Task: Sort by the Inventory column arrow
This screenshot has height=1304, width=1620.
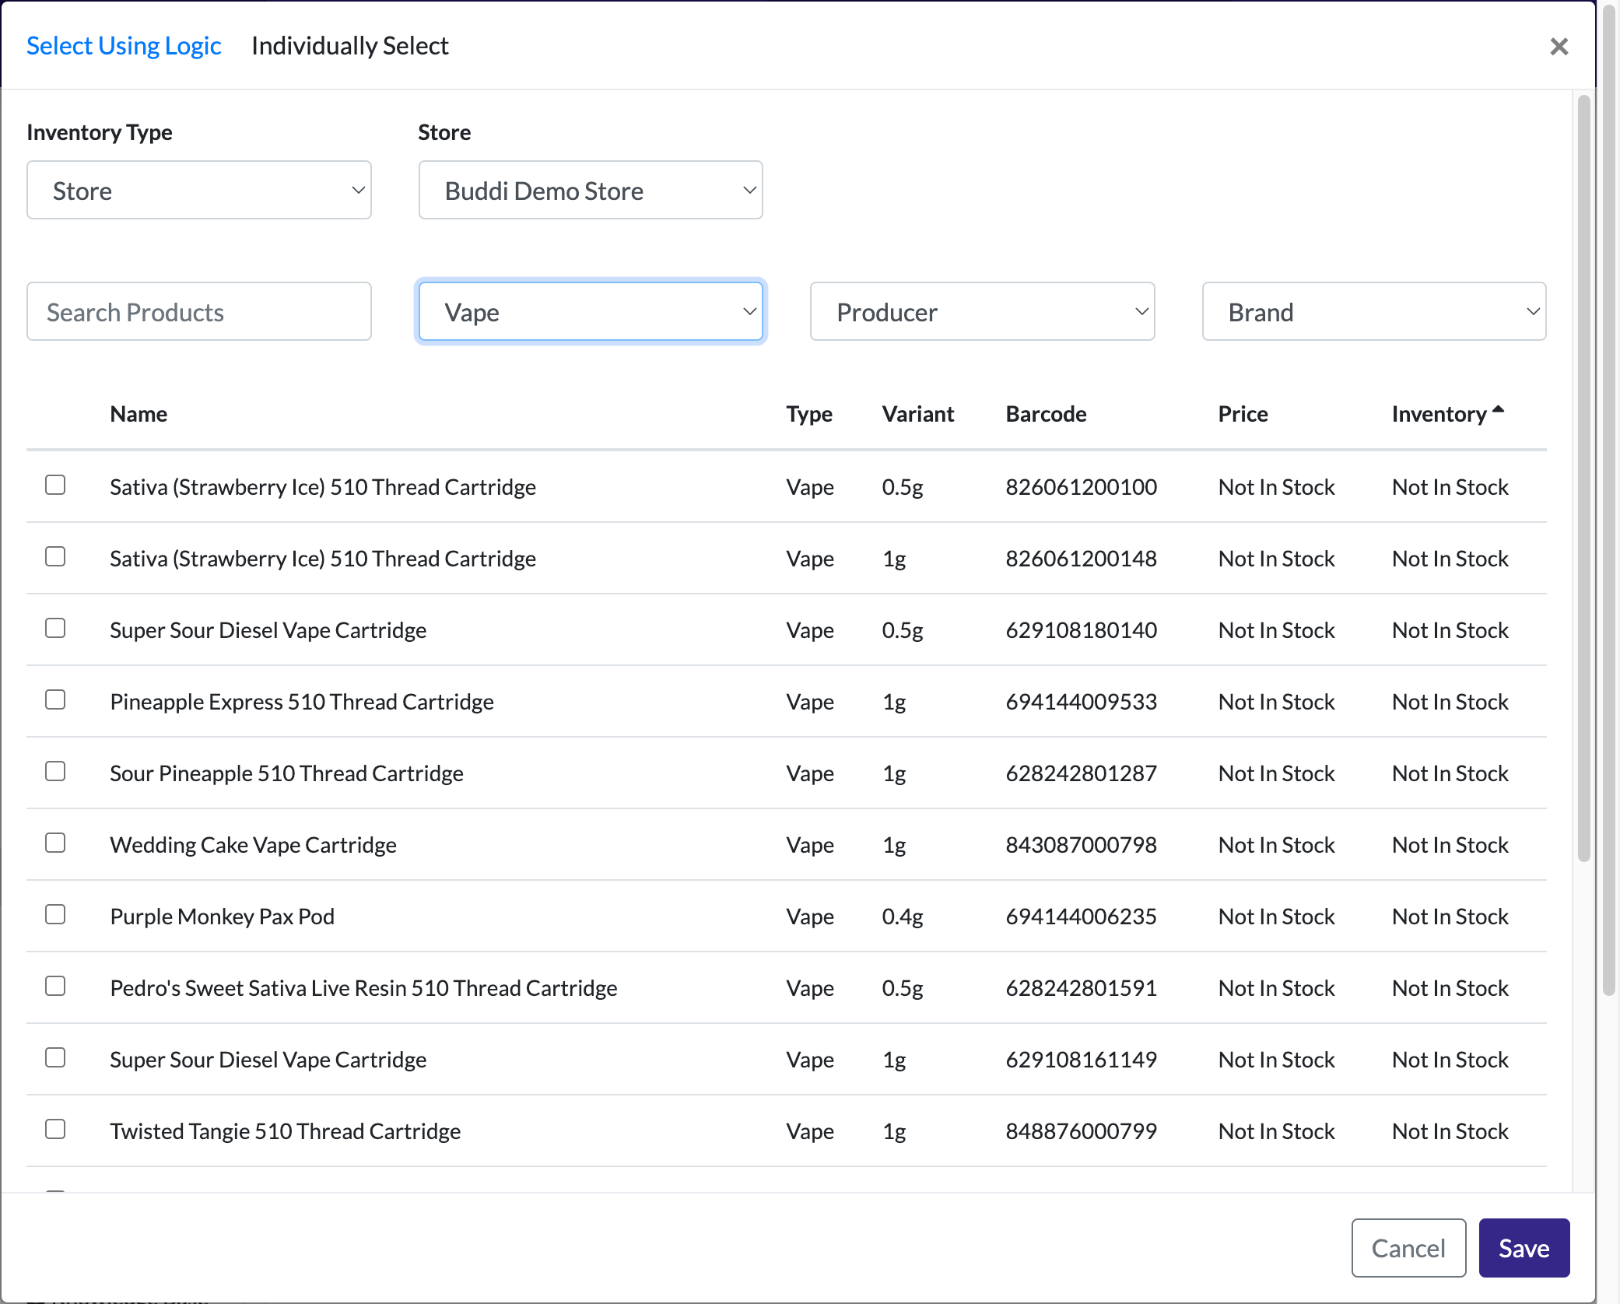Action: pos(1498,409)
